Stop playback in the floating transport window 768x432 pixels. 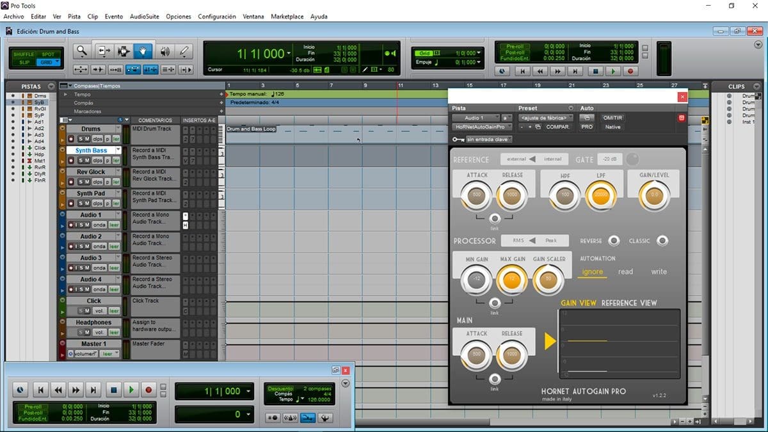click(x=114, y=390)
